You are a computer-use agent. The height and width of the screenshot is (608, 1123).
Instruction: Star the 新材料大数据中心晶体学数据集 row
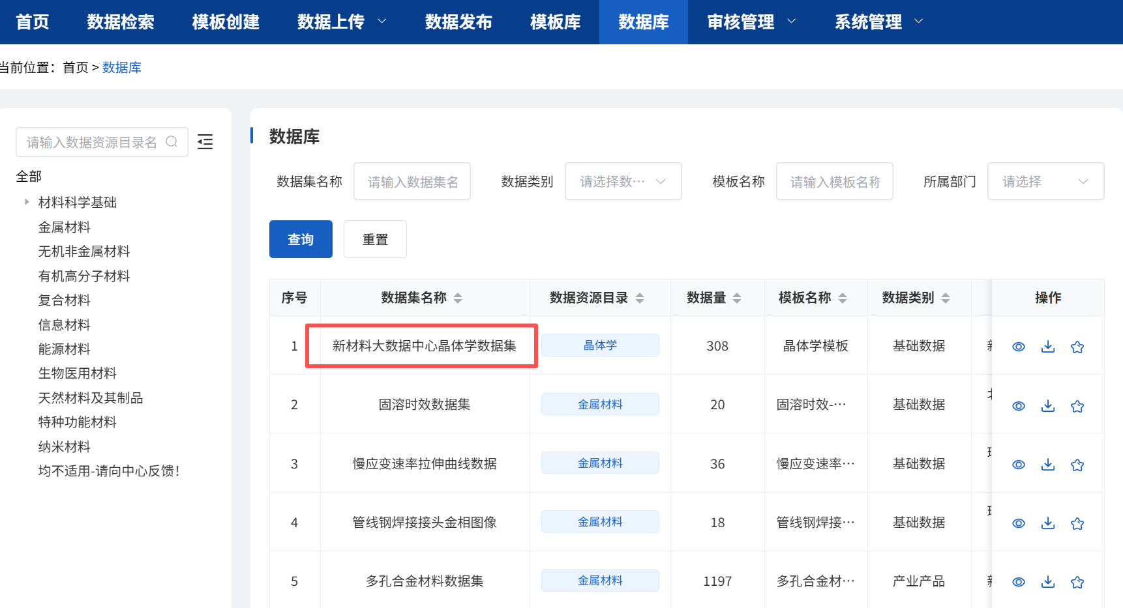[x=1077, y=346]
